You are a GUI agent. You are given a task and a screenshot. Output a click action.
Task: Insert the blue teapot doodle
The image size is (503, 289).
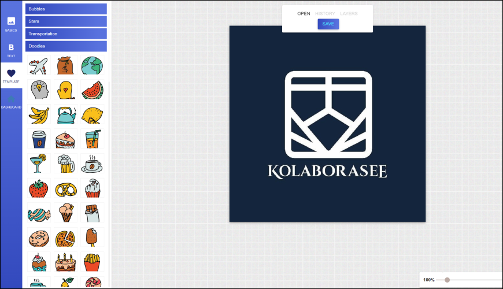pyautogui.click(x=65, y=115)
